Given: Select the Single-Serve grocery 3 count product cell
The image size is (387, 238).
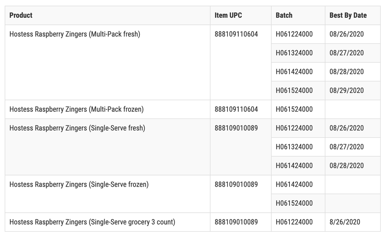Looking at the screenshot, I should pyautogui.click(x=107, y=222).
